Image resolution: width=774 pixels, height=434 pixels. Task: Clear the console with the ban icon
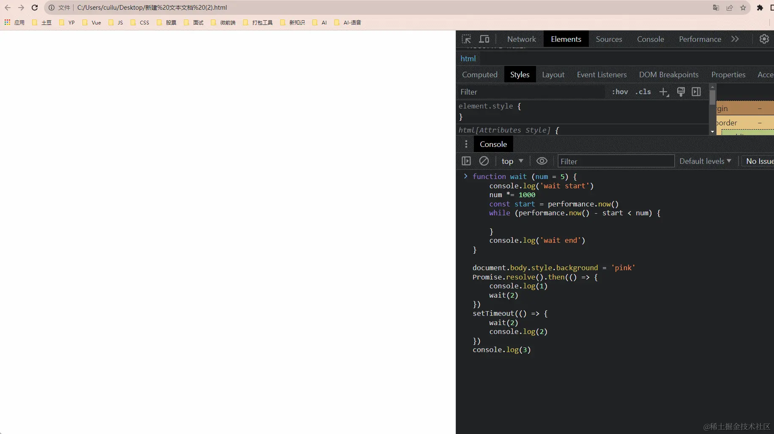tap(484, 161)
